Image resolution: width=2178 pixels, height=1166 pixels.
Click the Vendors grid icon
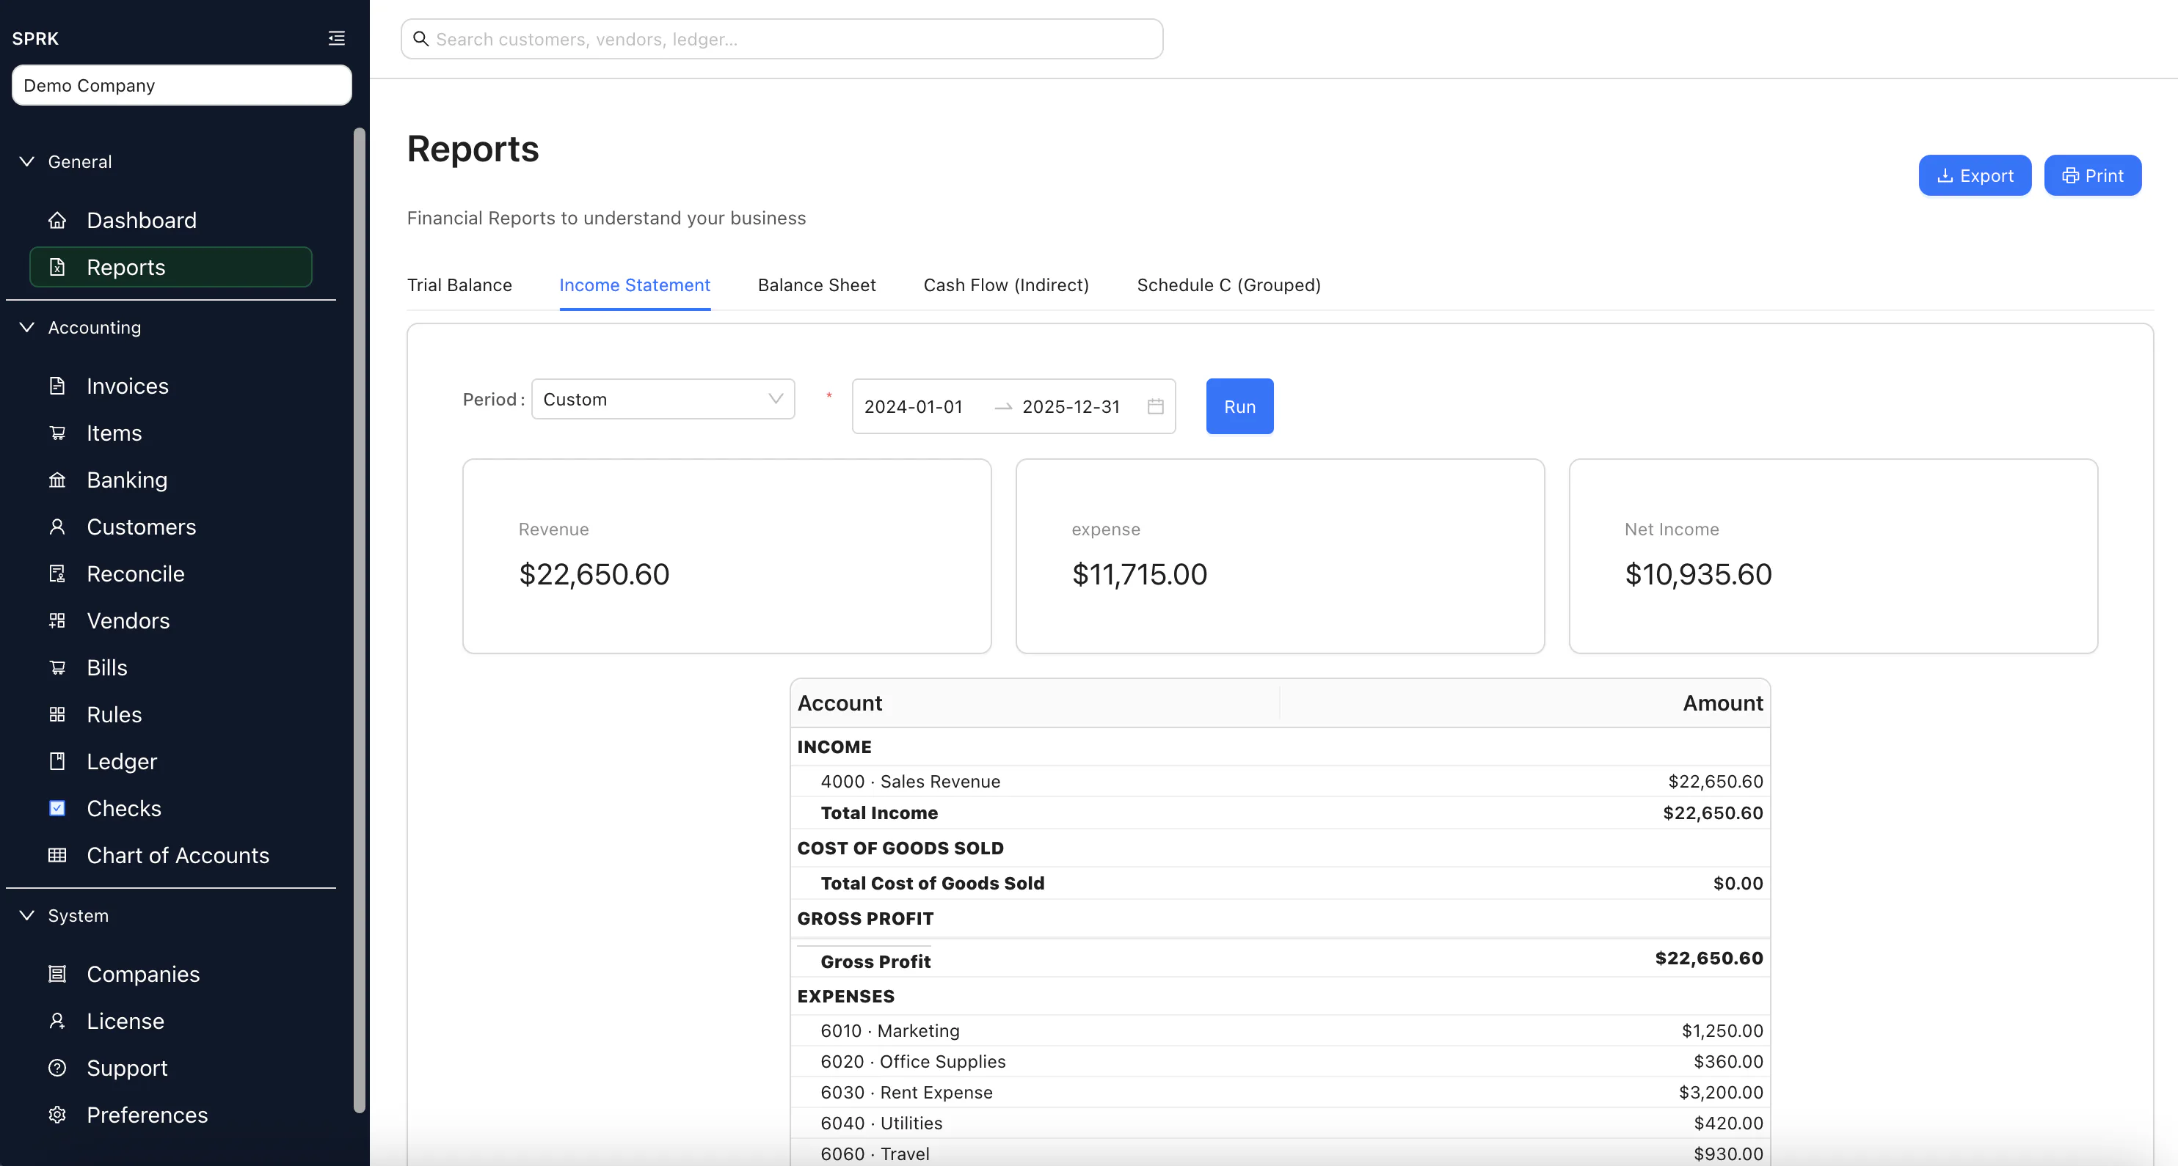coord(57,621)
